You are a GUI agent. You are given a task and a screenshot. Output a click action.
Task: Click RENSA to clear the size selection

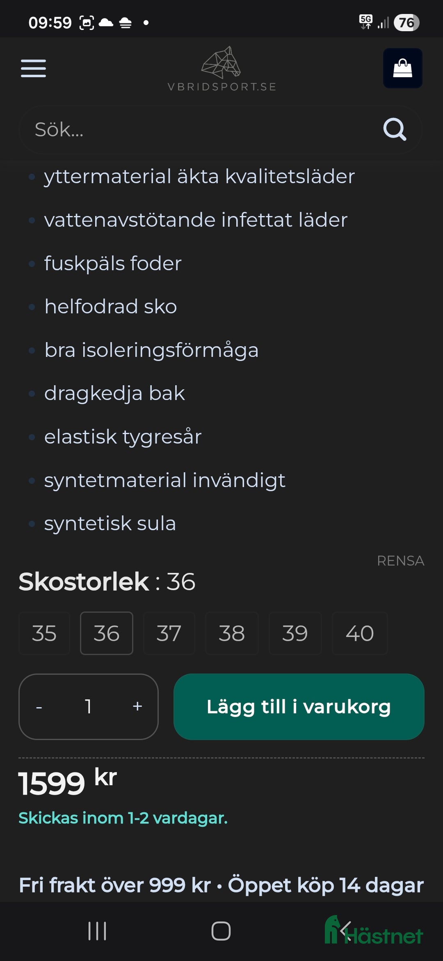click(400, 560)
